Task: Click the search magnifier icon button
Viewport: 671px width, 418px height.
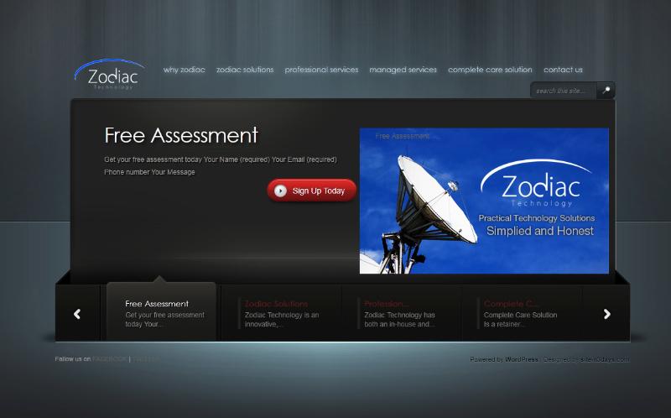Action: point(606,91)
